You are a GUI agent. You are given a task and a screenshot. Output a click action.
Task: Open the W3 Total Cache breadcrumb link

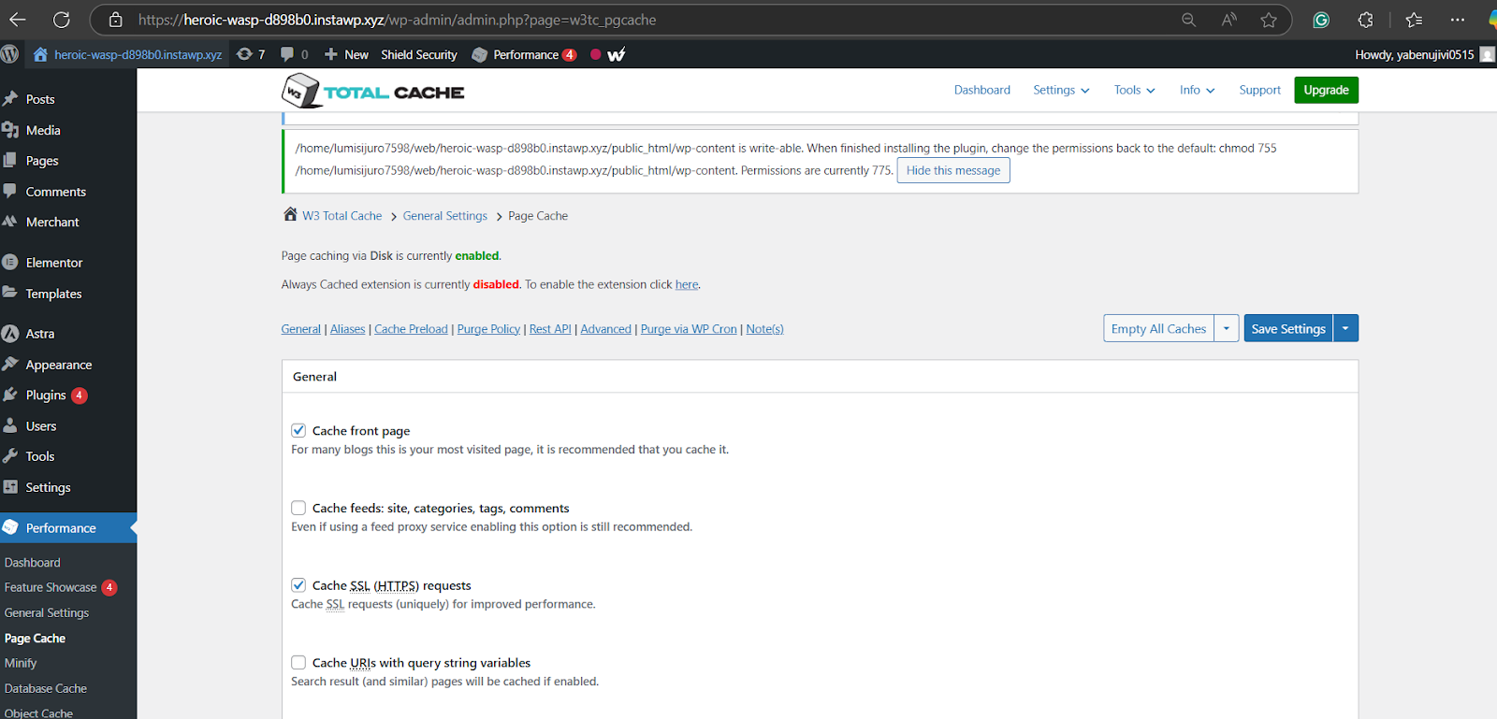(x=342, y=216)
